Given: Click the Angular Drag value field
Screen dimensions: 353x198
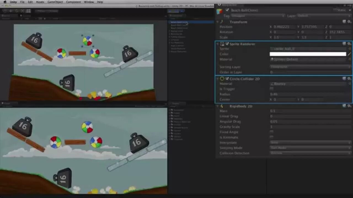Looking at the screenshot, I should [x=310, y=122].
